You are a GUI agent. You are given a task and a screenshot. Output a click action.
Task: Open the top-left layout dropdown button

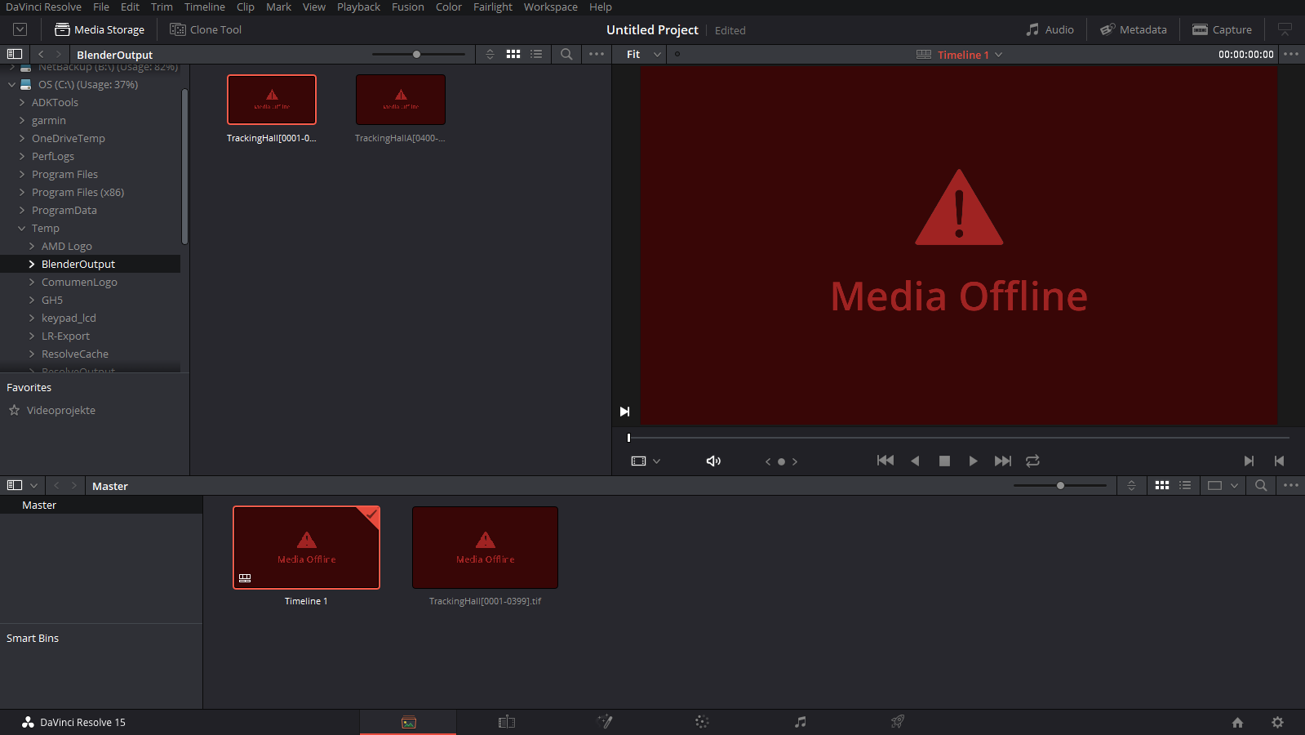tap(20, 29)
